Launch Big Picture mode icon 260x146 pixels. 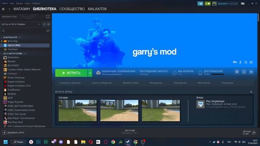point(243,4)
